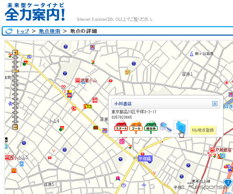Click the 小川書店 title text
233x194 pixels.
point(123,104)
